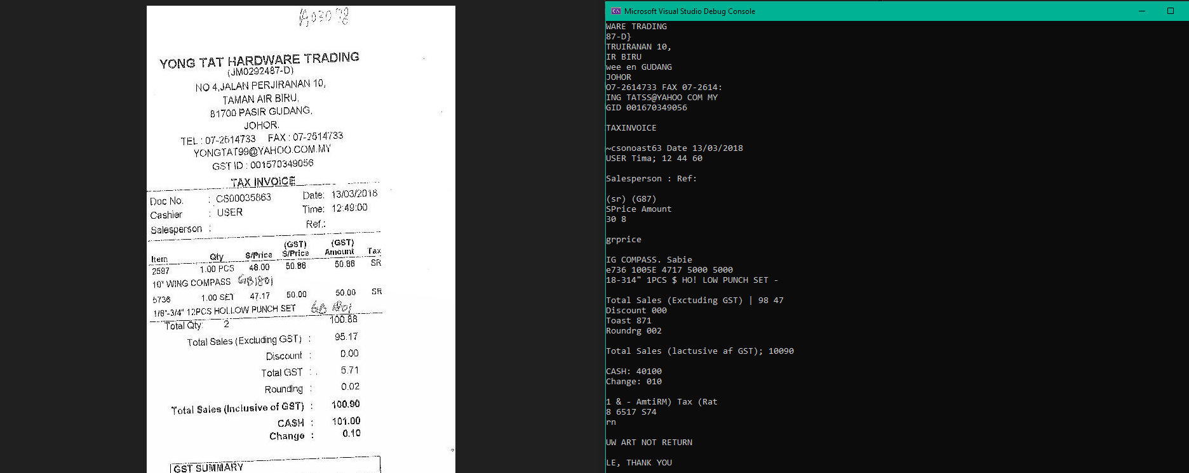Click "10" WING COMPASS" item on receipt
The width and height of the screenshot is (1189, 473).
coord(191,283)
